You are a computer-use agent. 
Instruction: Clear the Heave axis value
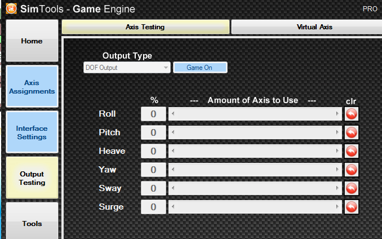click(352, 151)
